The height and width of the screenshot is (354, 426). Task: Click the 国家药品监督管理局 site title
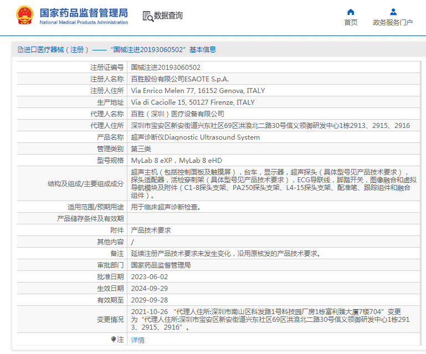click(x=84, y=12)
